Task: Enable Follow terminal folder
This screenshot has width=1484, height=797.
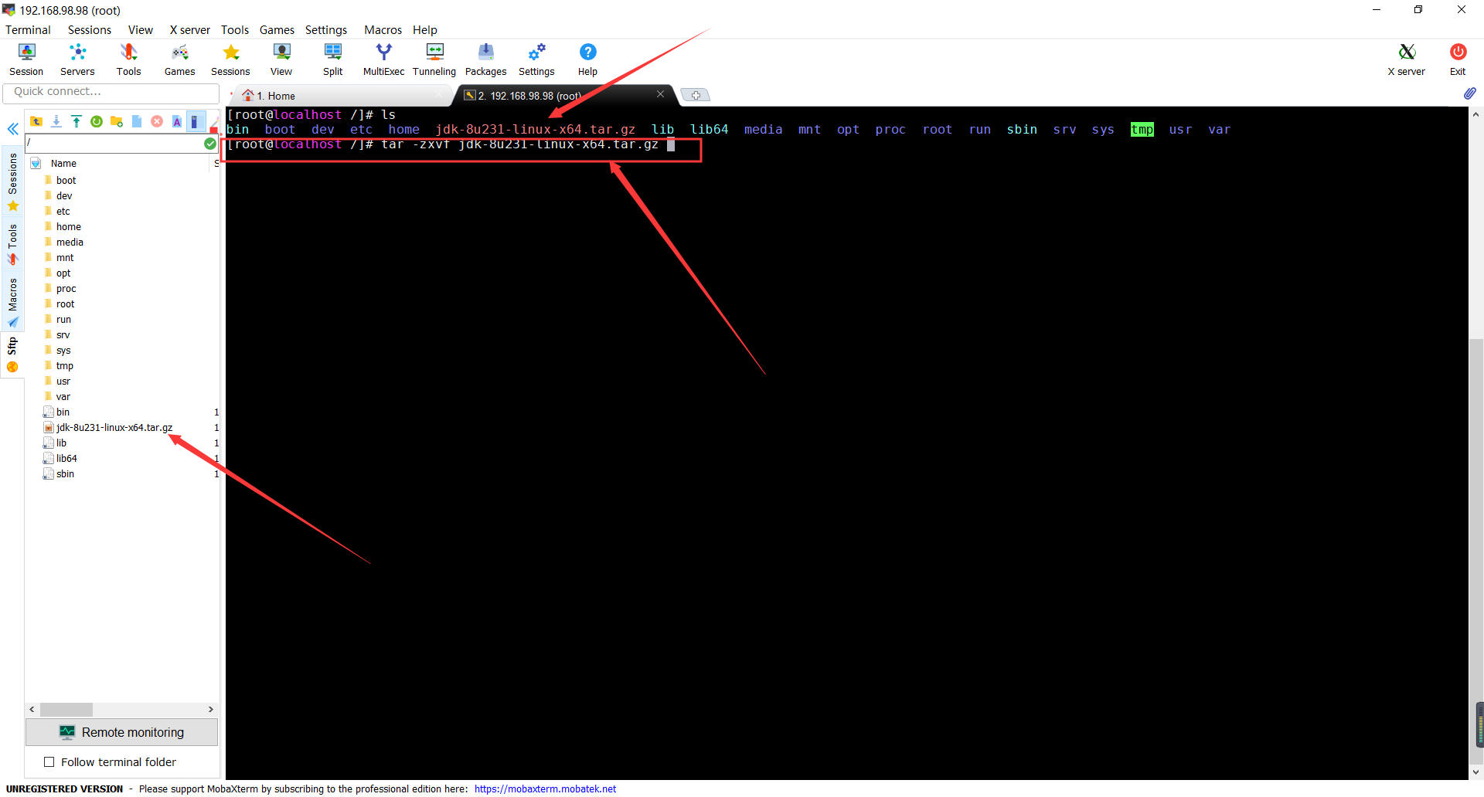Action: pyautogui.click(x=49, y=761)
